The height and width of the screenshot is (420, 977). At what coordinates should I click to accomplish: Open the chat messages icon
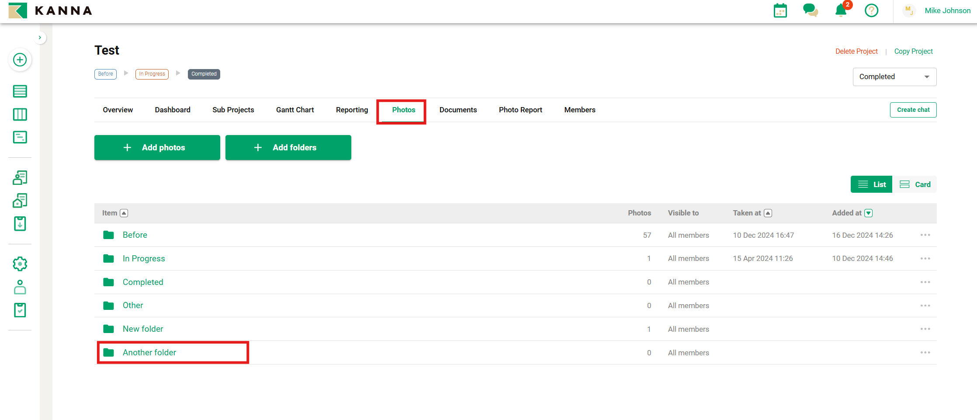tap(810, 10)
